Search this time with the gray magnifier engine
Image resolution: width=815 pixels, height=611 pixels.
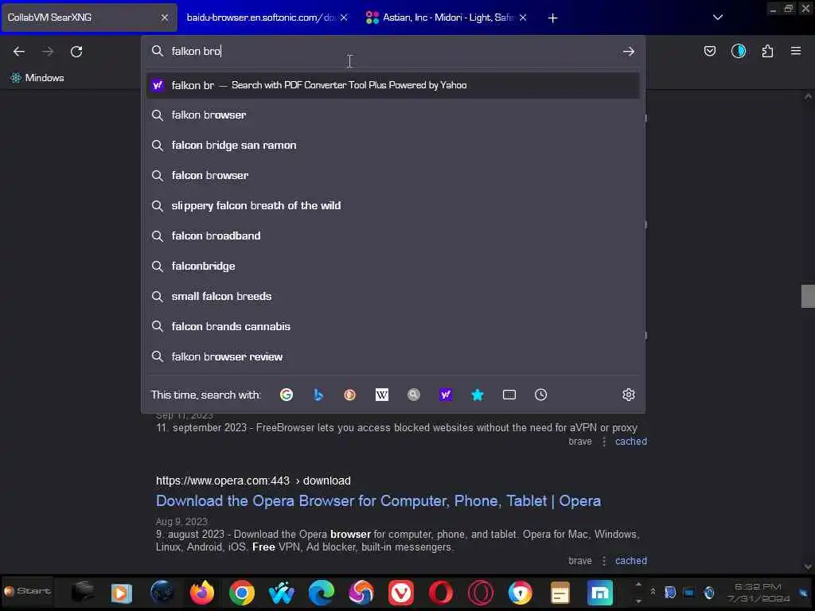(x=414, y=395)
